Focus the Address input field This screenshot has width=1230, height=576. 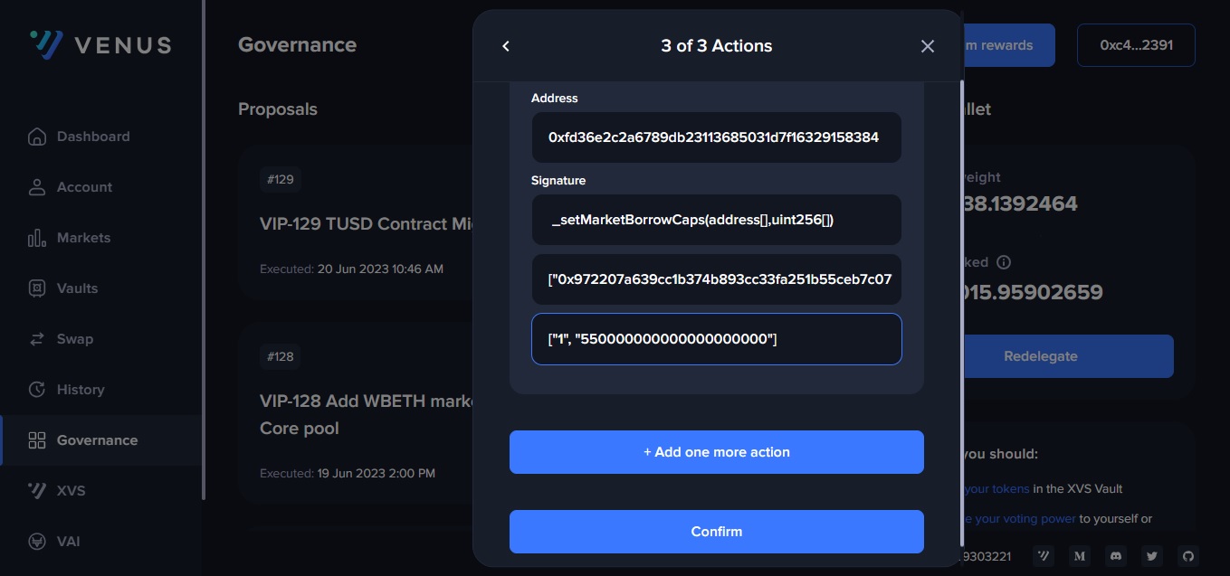point(716,137)
